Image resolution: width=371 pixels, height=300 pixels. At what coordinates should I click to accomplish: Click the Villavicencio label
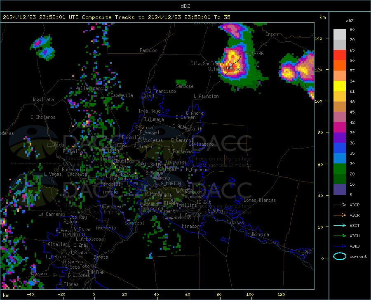[x=92, y=88]
